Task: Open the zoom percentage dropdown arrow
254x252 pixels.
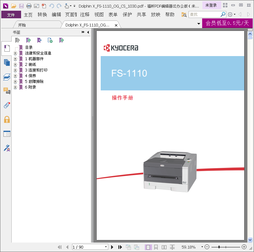Action: (202, 247)
